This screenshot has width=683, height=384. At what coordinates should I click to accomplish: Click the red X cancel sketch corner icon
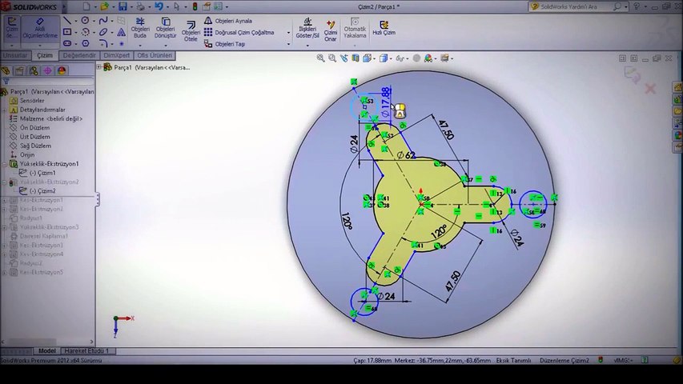click(650, 89)
